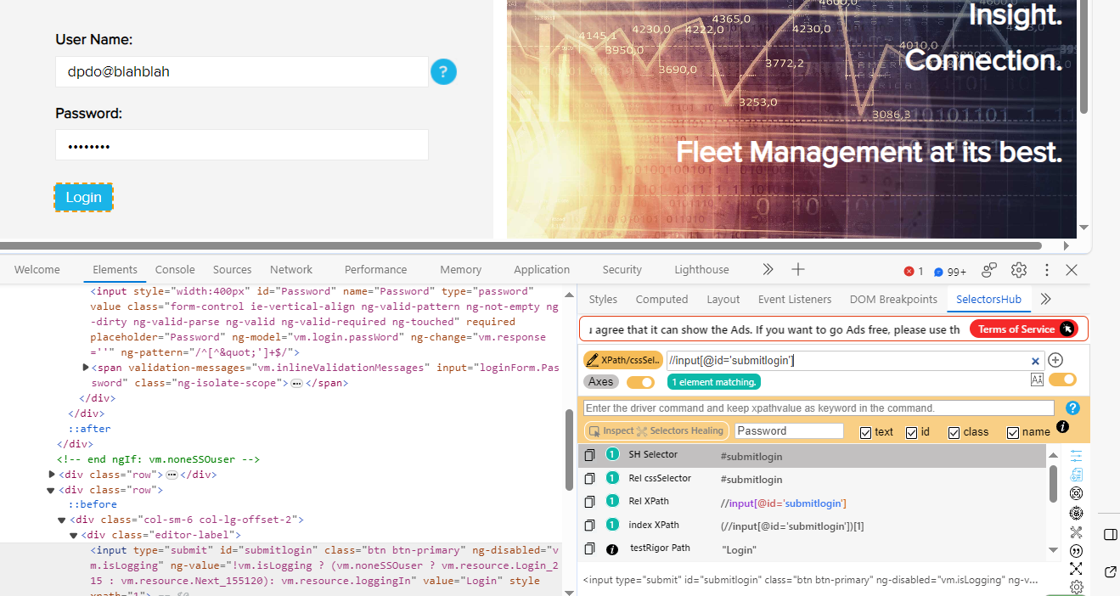Click the black info icon next to name checkbox
This screenshot has width=1120, height=596.
coord(1062,427)
